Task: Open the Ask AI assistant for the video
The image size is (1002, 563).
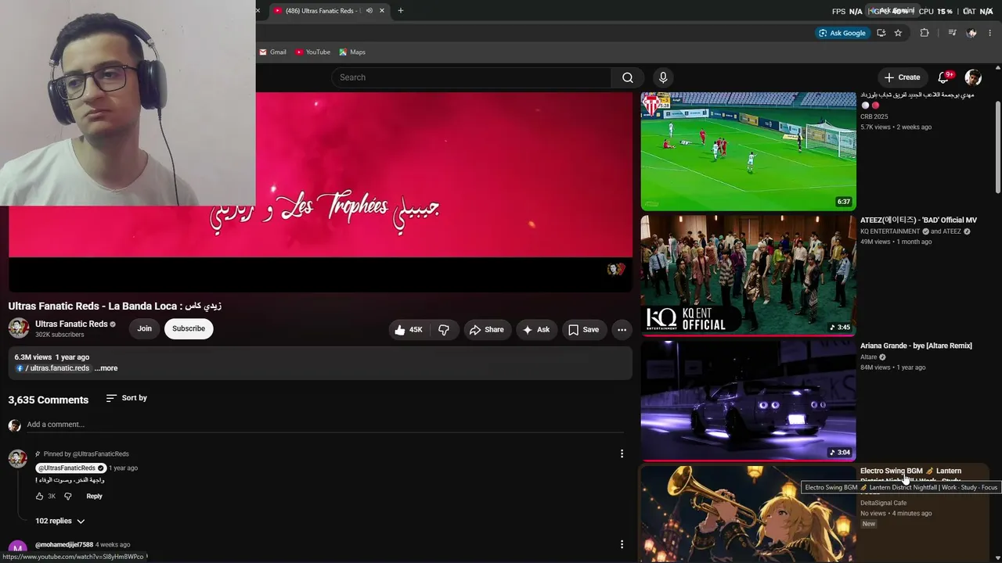Action: tap(536, 330)
